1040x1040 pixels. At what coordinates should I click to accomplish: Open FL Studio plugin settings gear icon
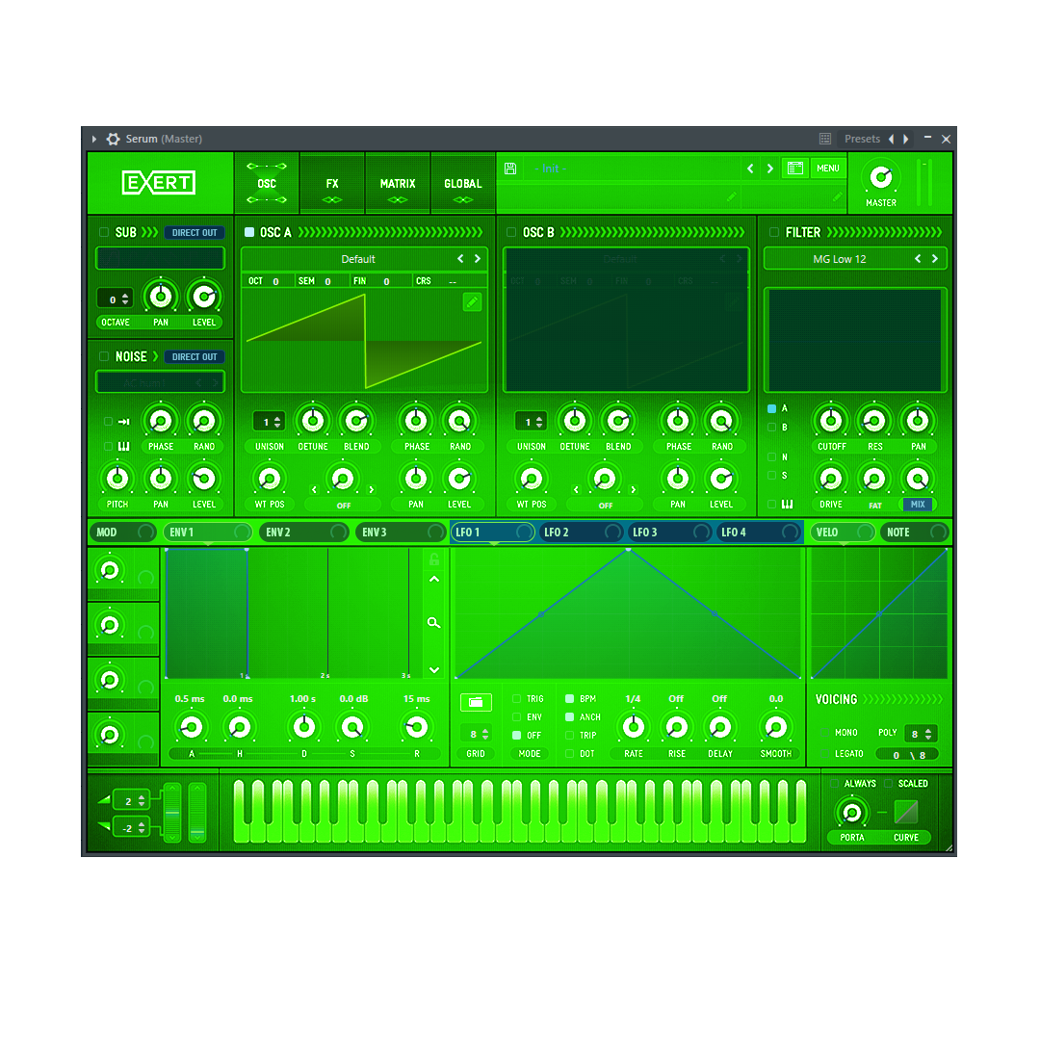113,139
